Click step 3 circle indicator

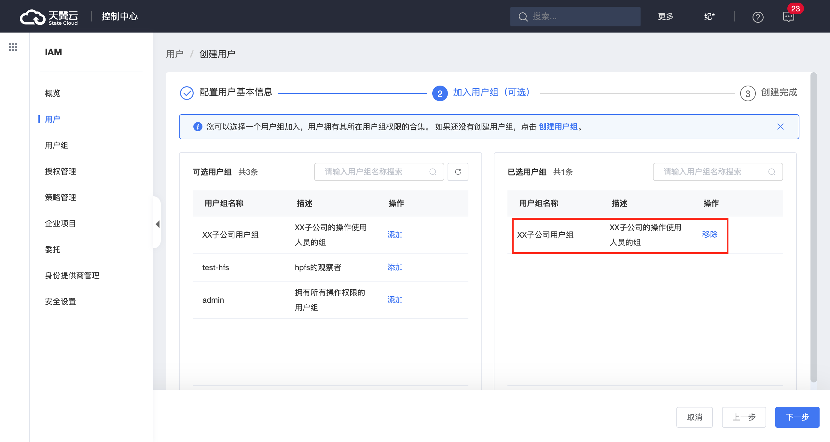[x=748, y=93]
